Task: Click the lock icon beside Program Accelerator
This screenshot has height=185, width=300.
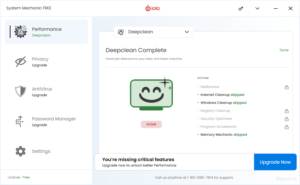Action: click(x=287, y=127)
